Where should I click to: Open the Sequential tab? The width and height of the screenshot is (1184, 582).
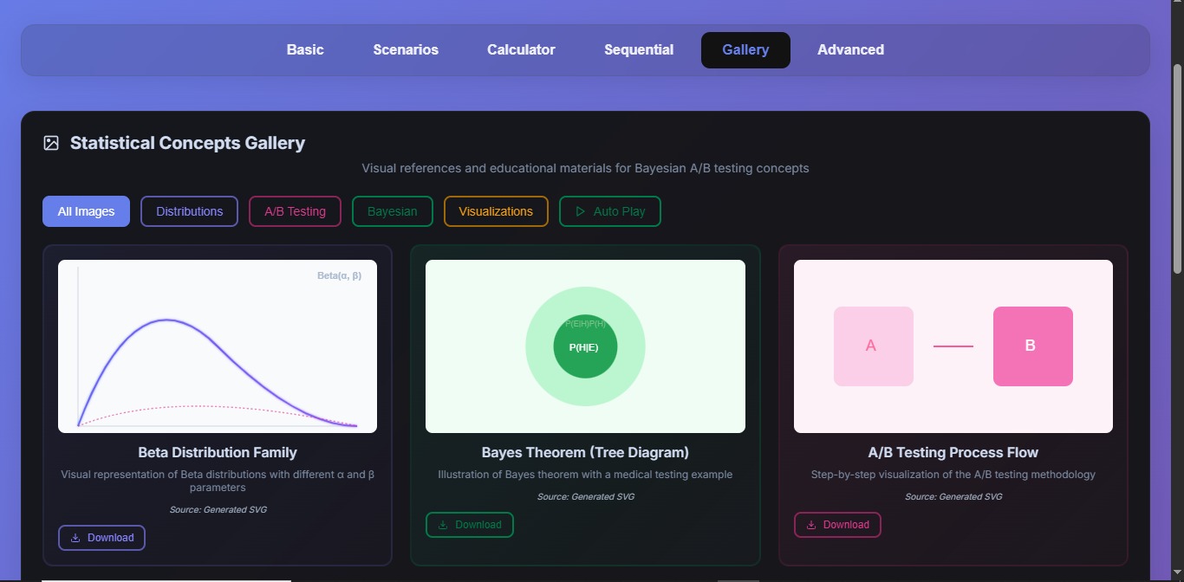(x=639, y=50)
